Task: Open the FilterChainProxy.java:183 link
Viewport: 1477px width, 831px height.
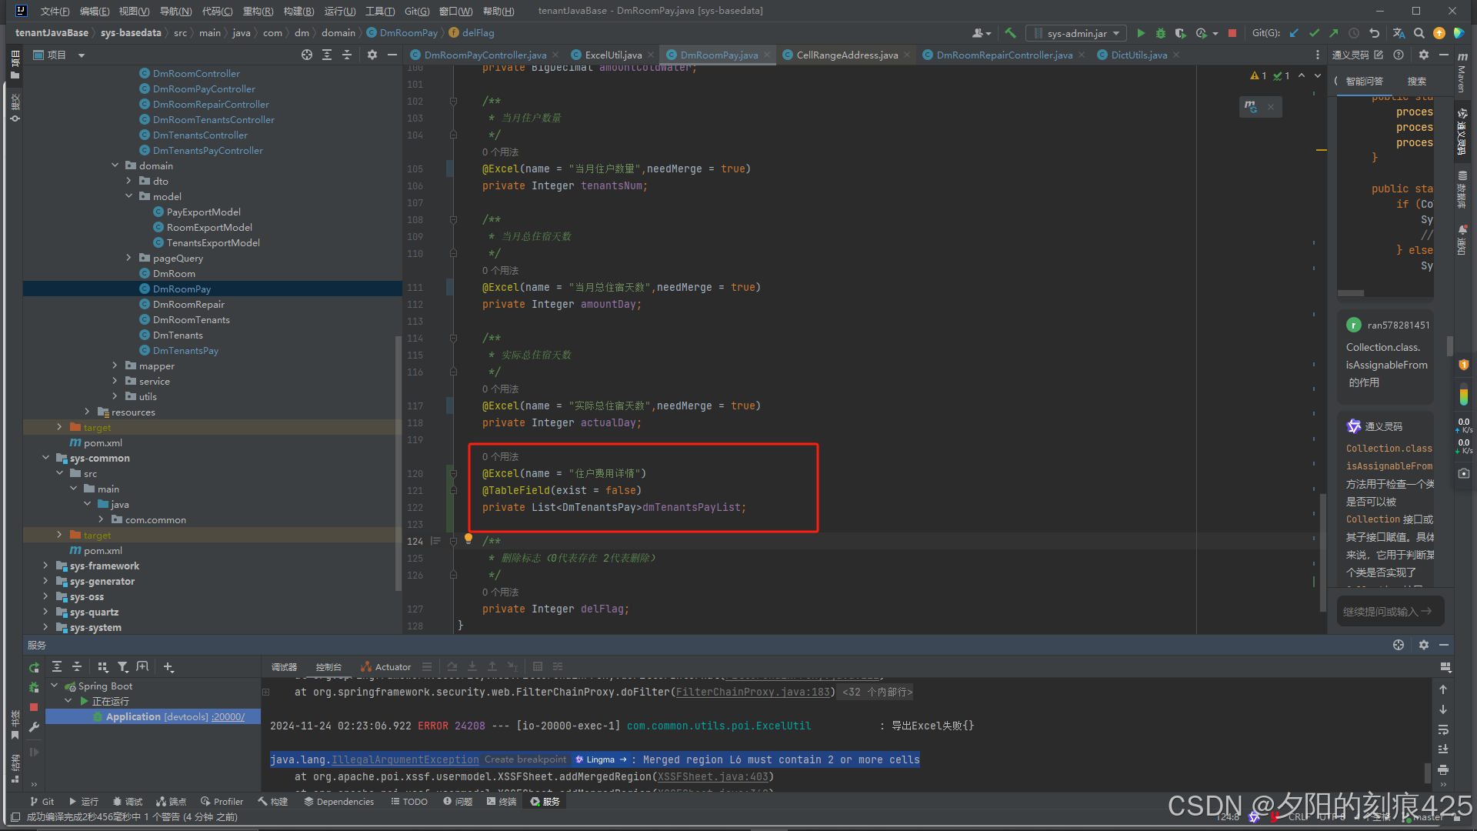Action: [753, 692]
